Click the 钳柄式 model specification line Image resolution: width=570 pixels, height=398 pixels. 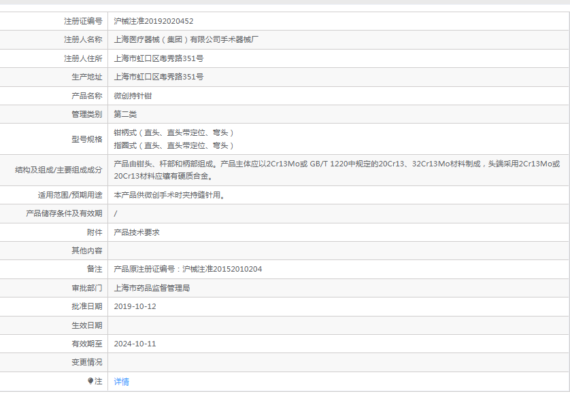[173, 133]
